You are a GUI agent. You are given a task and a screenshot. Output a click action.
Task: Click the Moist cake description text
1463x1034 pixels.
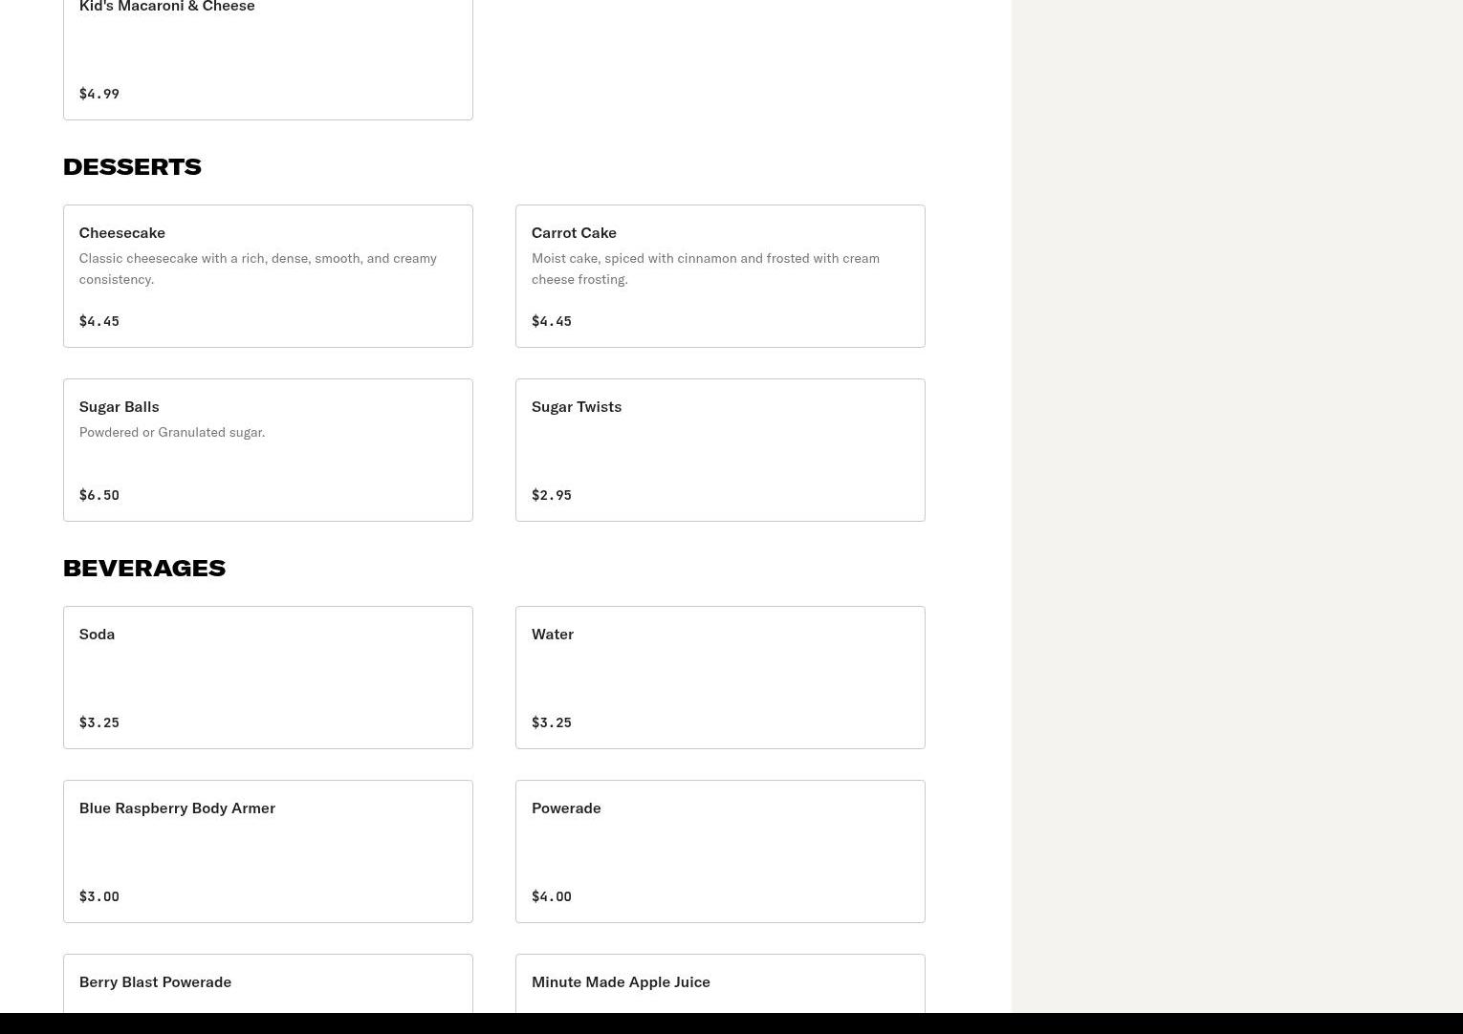pyautogui.click(x=706, y=269)
